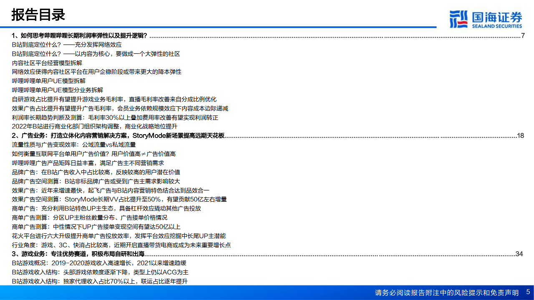Select line 自研游戏占比提升有望提升游戏业务毛利率
This screenshot has height=300, width=534.
tap(114, 99)
